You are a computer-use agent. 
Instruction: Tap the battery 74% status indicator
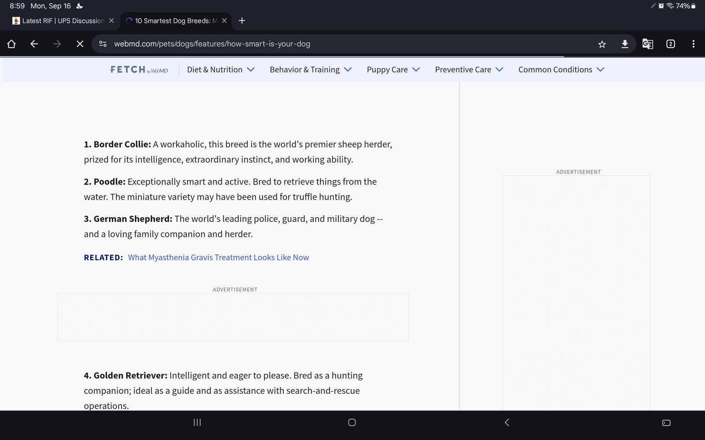[686, 6]
